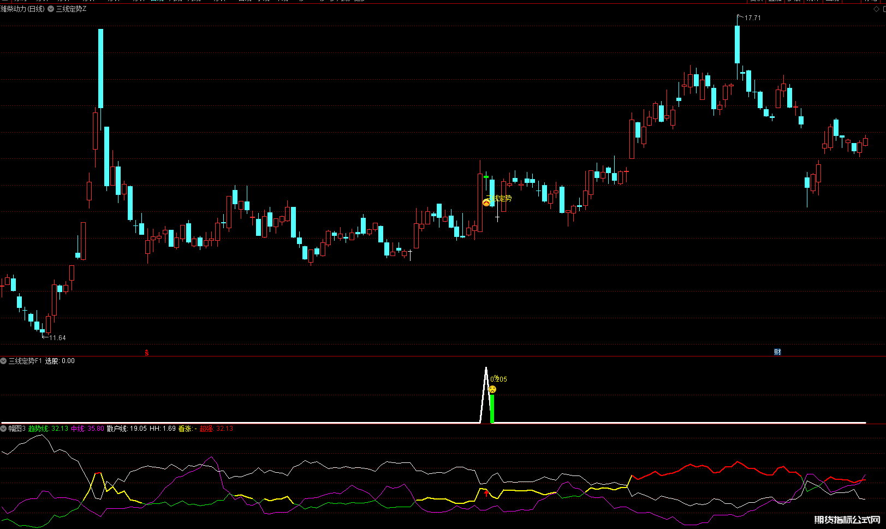
Task: Click the red S marker on time axis
Action: pos(146,353)
